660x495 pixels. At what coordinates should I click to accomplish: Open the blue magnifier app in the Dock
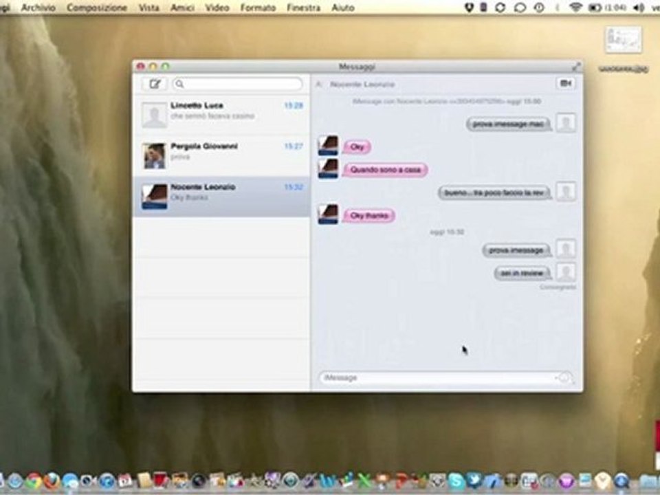(x=621, y=481)
